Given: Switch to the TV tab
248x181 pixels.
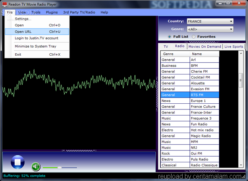Looking at the screenshot, I should click(x=166, y=46).
